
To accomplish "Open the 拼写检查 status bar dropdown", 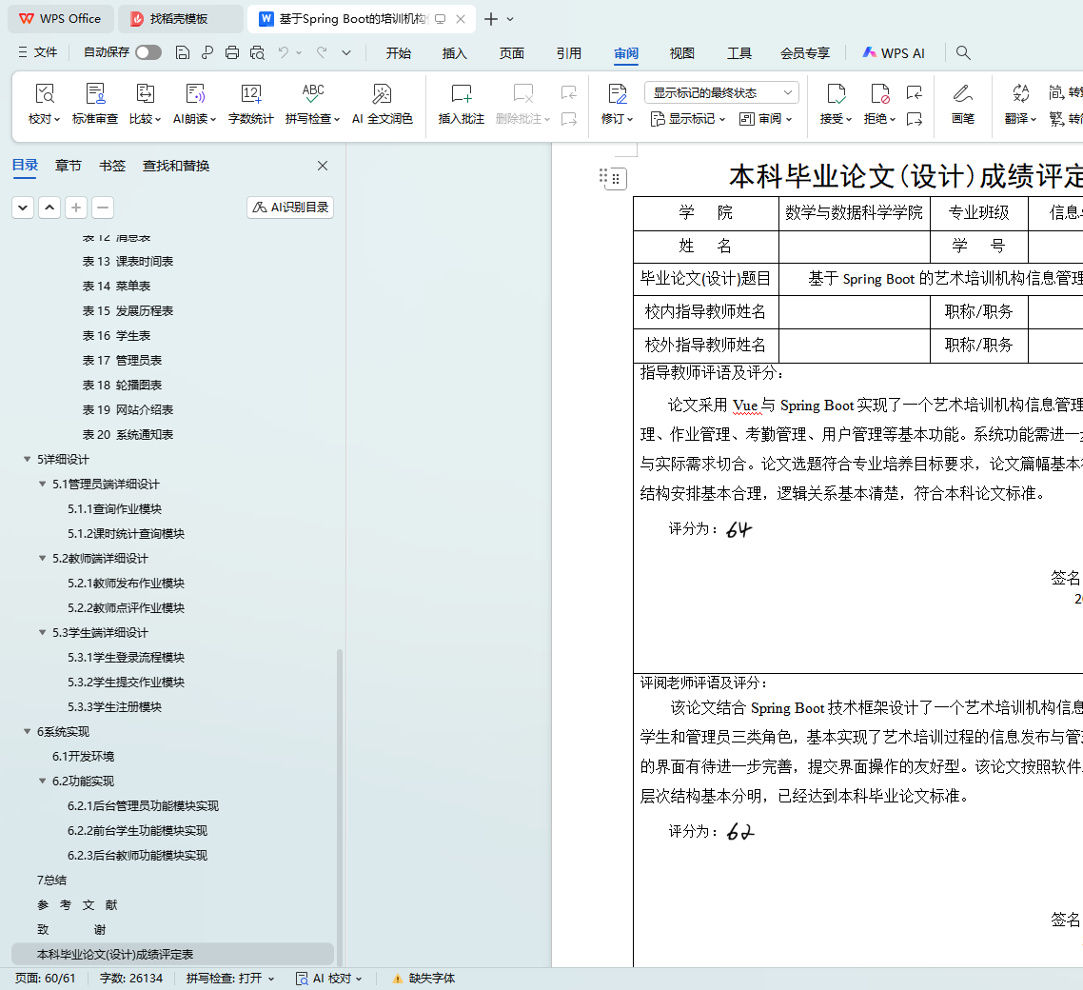I will [x=230, y=979].
